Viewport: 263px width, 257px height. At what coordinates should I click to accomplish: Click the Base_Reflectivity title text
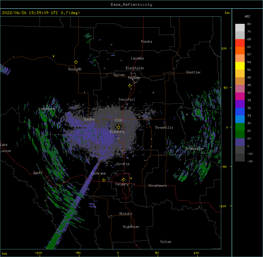tap(131, 5)
